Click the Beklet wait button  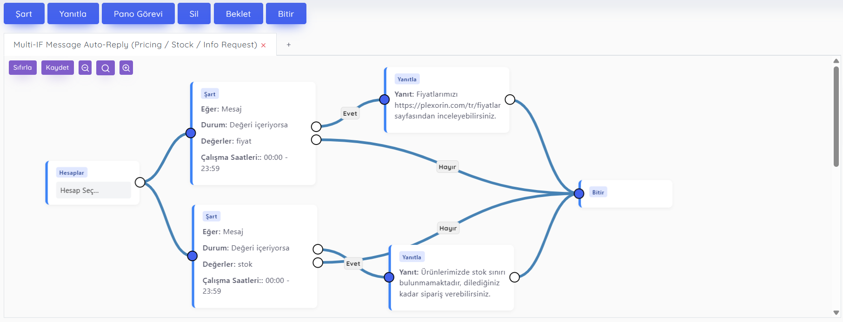click(238, 13)
